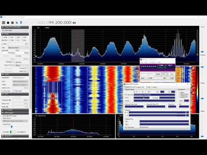Click Reset in the small controller window
Image resolution: width=207 pixels, height=155 pixels.
click(158, 74)
